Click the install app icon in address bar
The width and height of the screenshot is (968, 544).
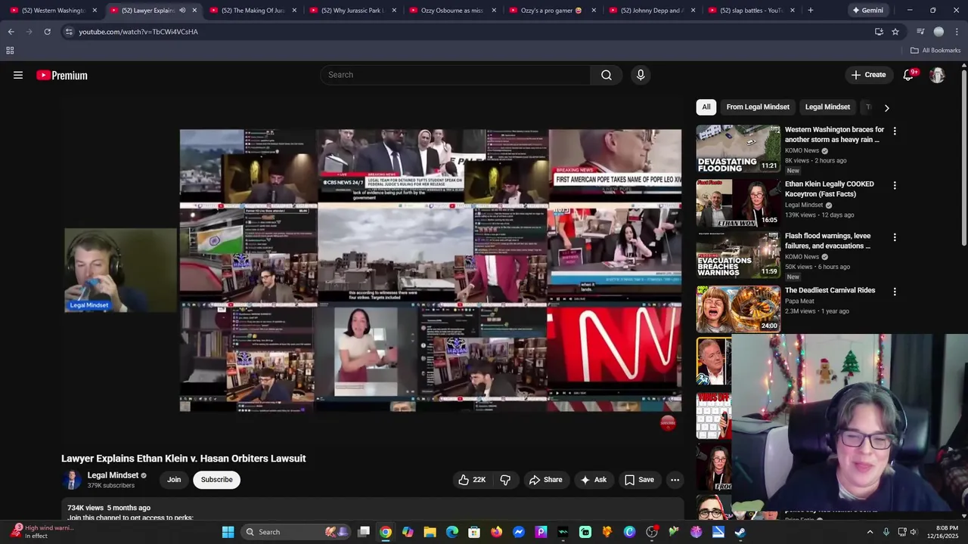[879, 32]
